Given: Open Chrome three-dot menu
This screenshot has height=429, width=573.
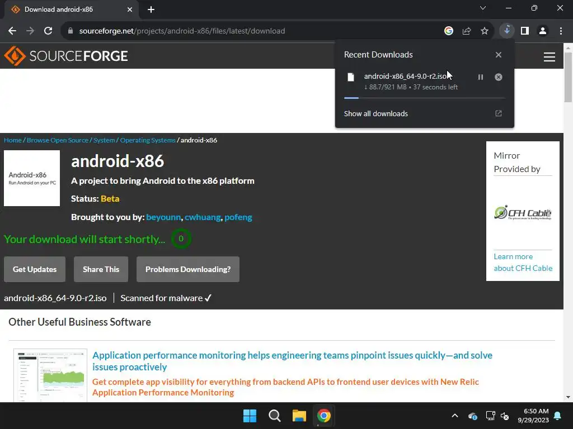Looking at the screenshot, I should [561, 31].
